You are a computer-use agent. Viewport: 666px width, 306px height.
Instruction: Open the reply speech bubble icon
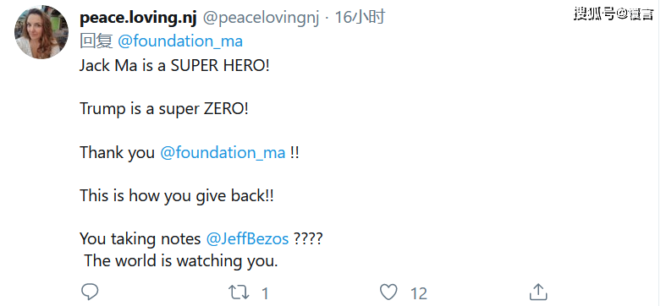[90, 292]
